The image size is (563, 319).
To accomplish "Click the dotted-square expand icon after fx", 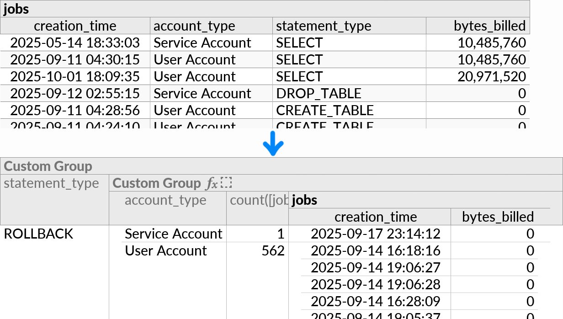I will click(x=226, y=182).
